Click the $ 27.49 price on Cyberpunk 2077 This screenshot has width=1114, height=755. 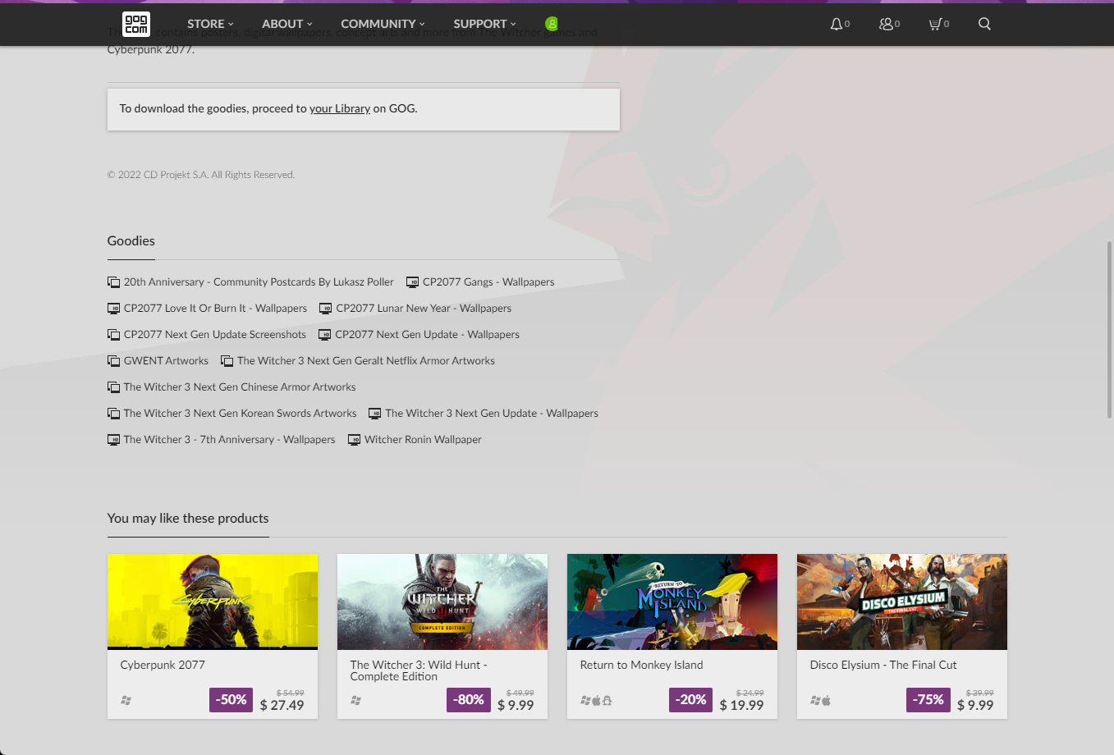click(x=282, y=706)
